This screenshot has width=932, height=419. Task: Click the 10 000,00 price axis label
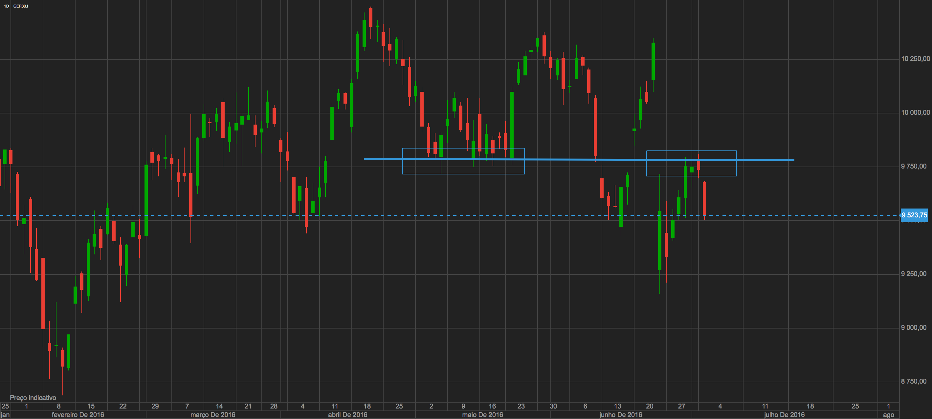pyautogui.click(x=915, y=113)
